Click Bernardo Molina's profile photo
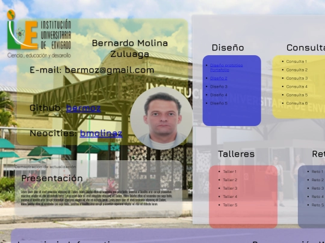This screenshot has width=325, height=243. tap(161, 118)
